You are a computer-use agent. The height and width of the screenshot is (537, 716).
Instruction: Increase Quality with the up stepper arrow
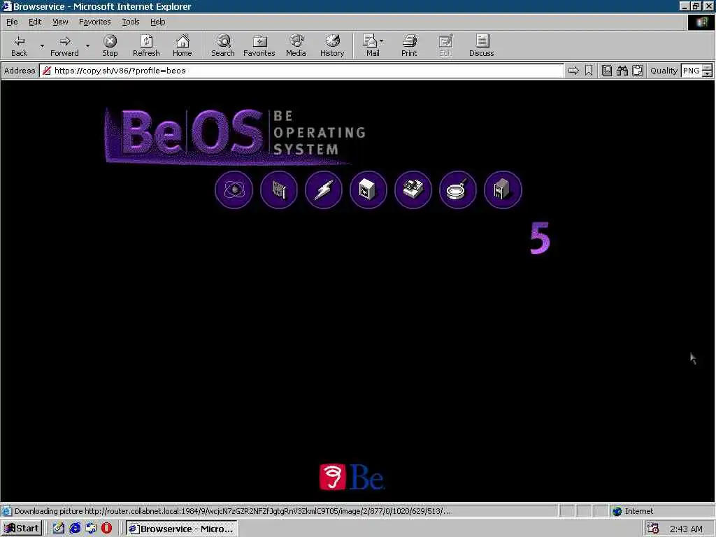point(708,68)
